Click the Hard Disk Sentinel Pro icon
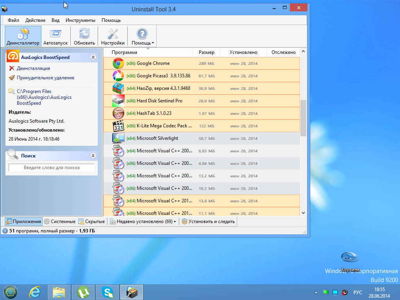 pyautogui.click(x=118, y=101)
